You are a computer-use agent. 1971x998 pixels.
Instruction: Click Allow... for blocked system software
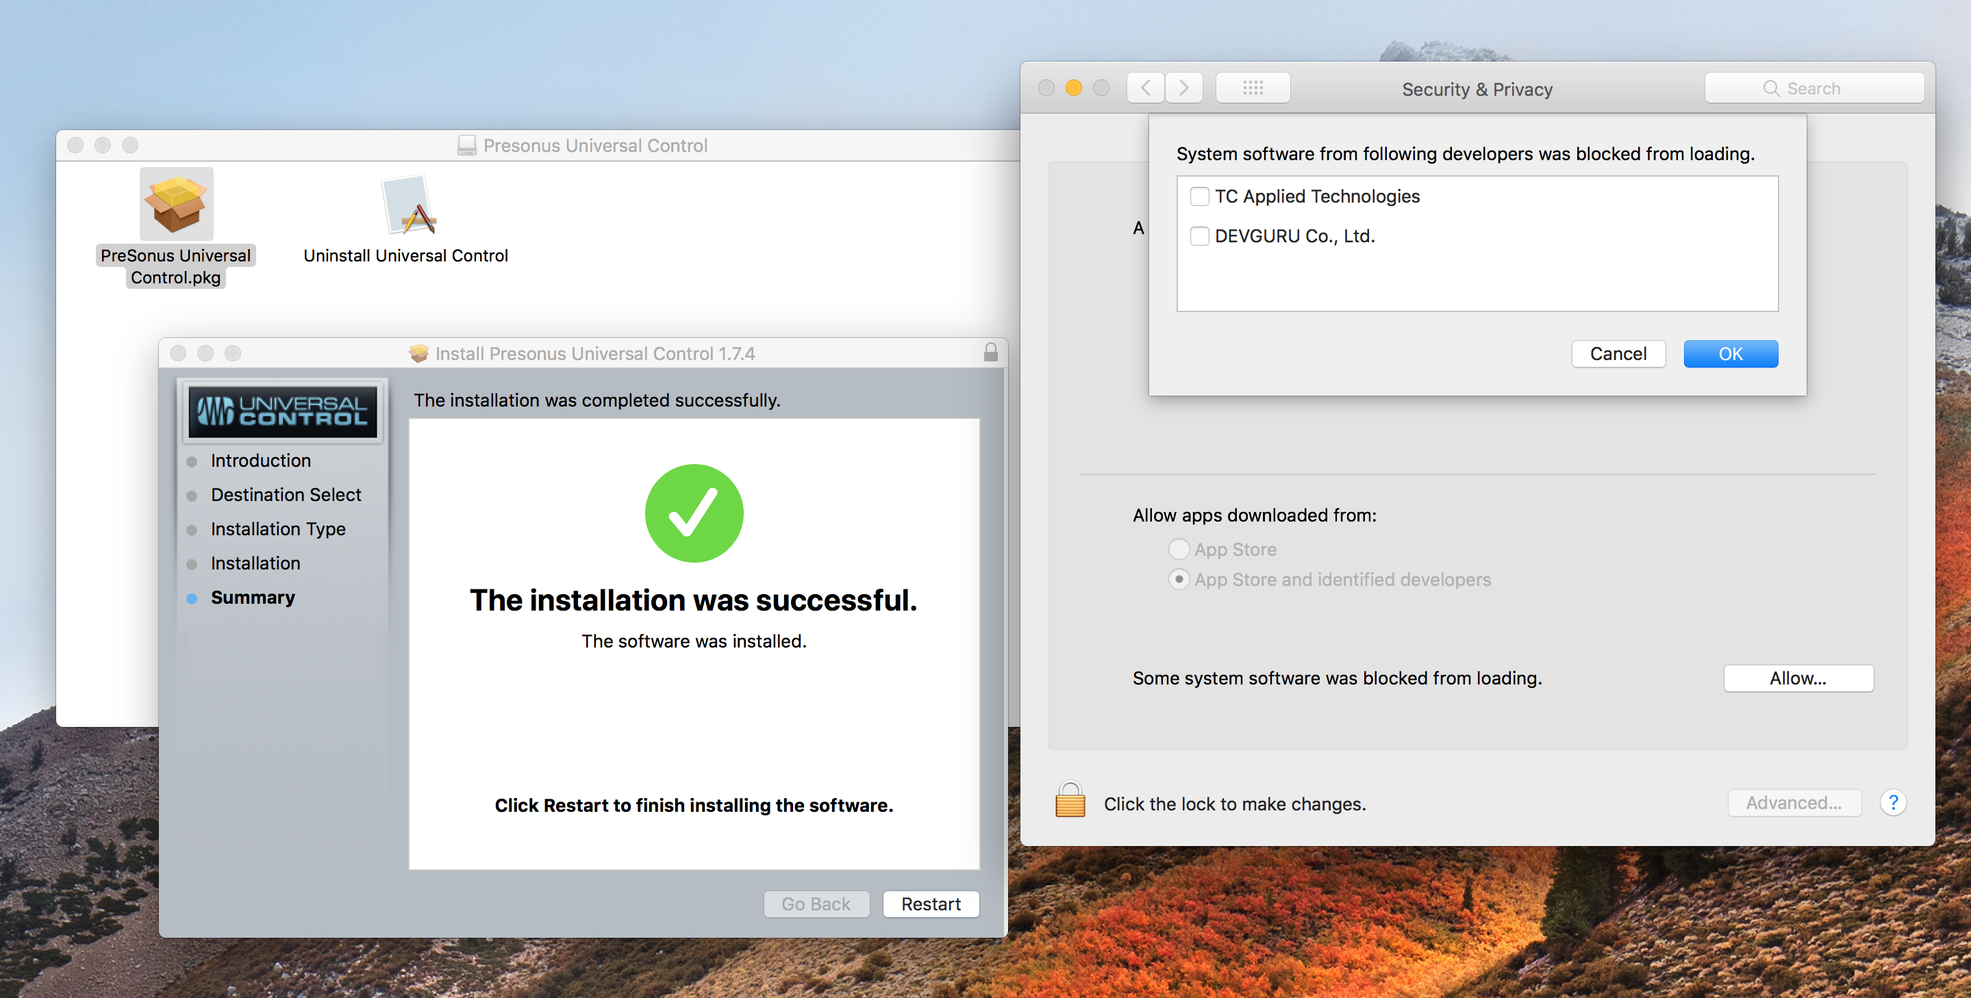point(1798,678)
